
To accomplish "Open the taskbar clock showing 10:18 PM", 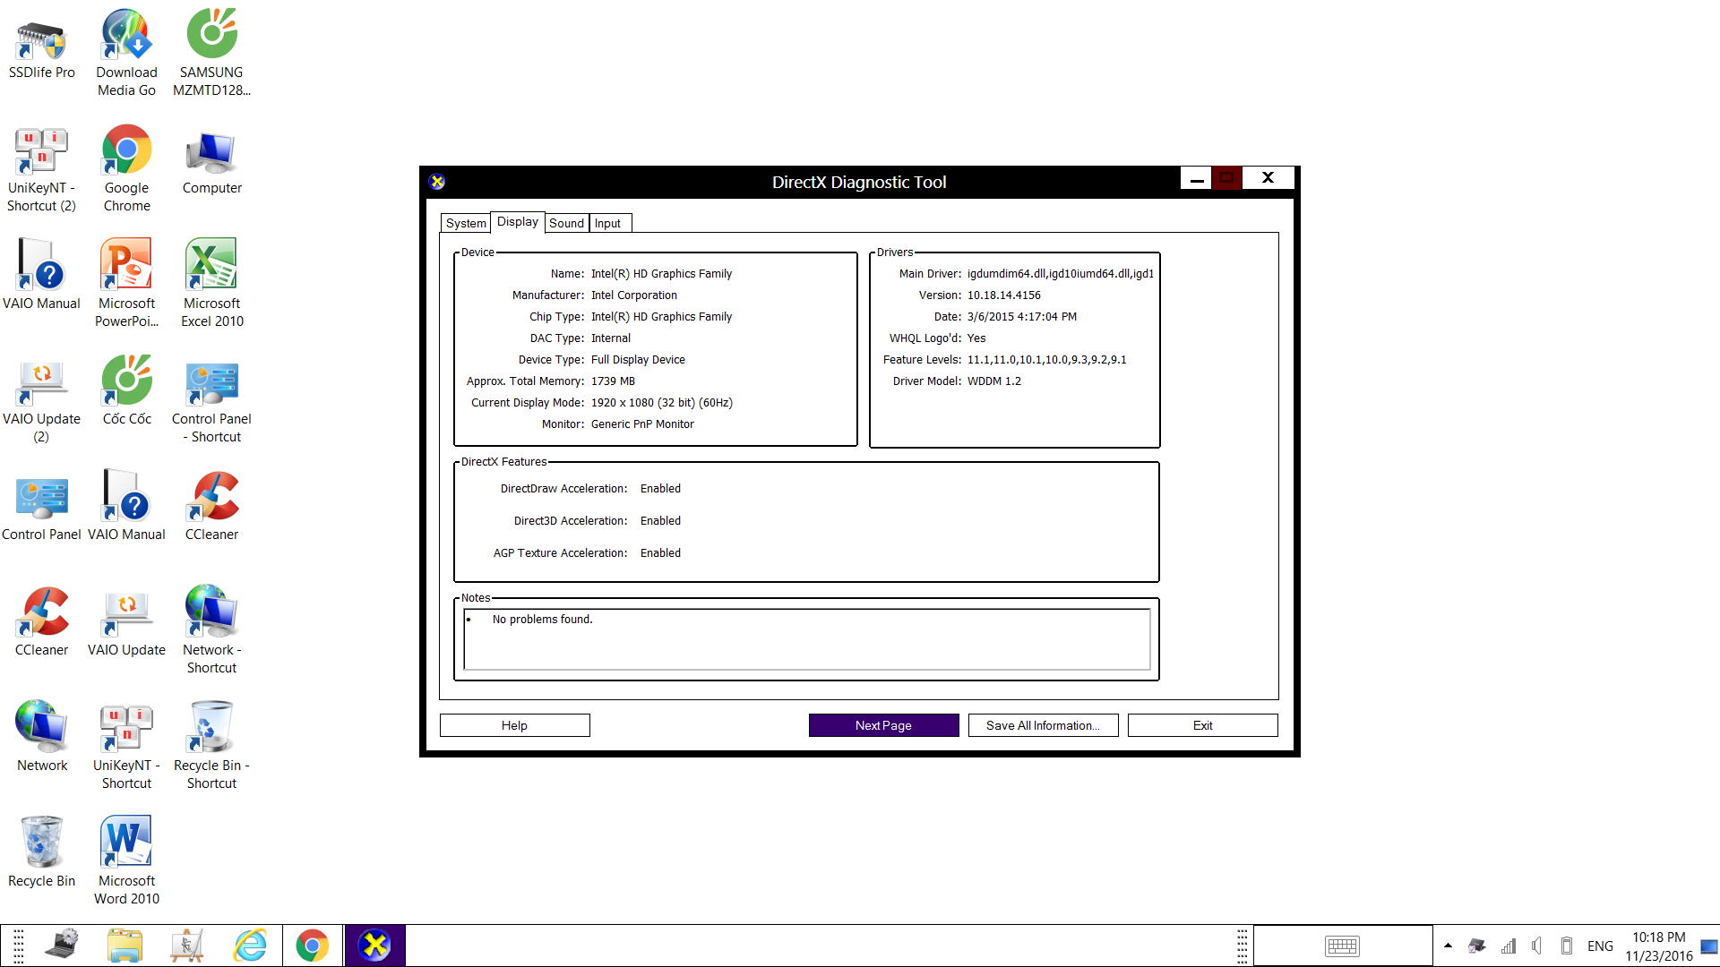I will [1659, 946].
